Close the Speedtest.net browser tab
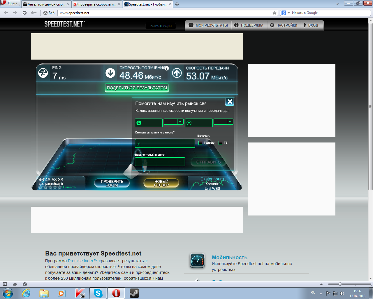 [x=170, y=4]
